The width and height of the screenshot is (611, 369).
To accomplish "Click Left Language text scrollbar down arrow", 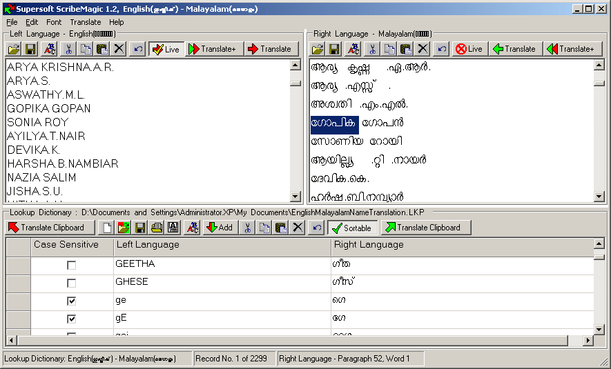I will [295, 197].
